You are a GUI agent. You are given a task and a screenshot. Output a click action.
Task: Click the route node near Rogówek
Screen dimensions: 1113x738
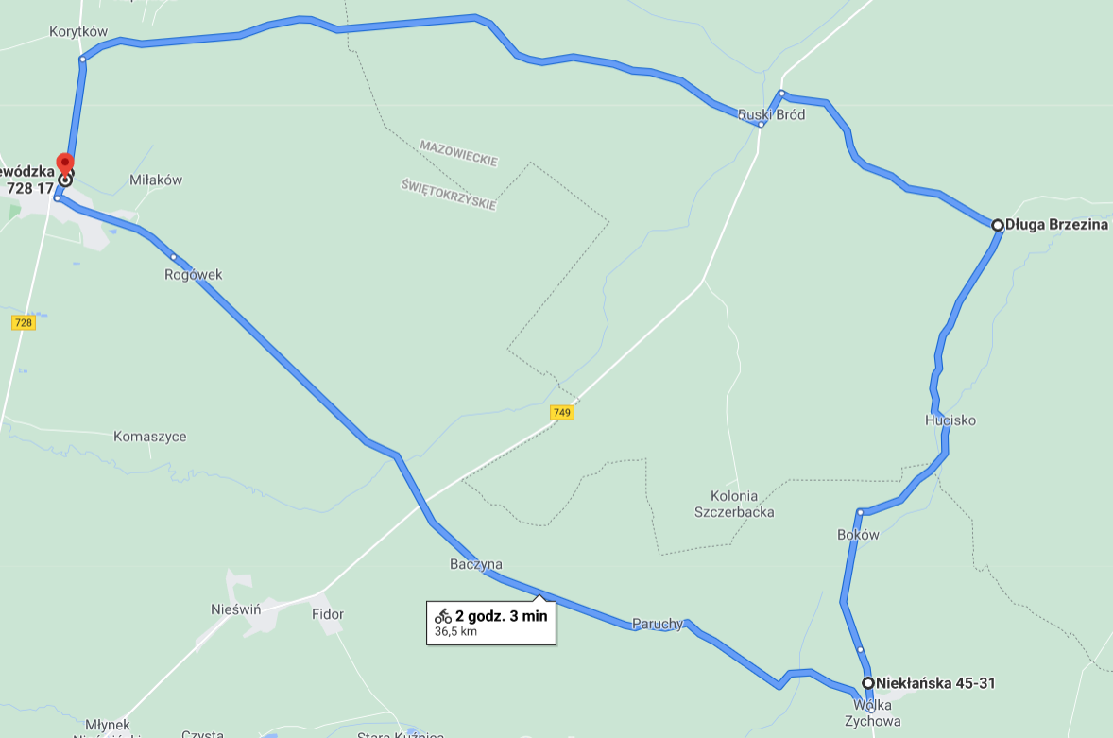[173, 257]
